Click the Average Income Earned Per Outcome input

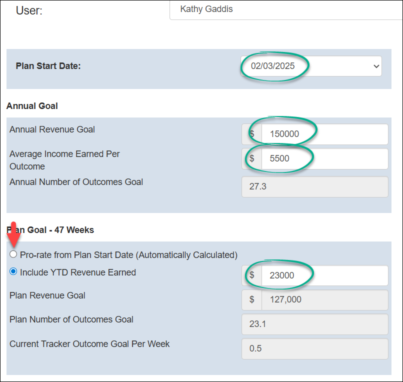(324, 158)
